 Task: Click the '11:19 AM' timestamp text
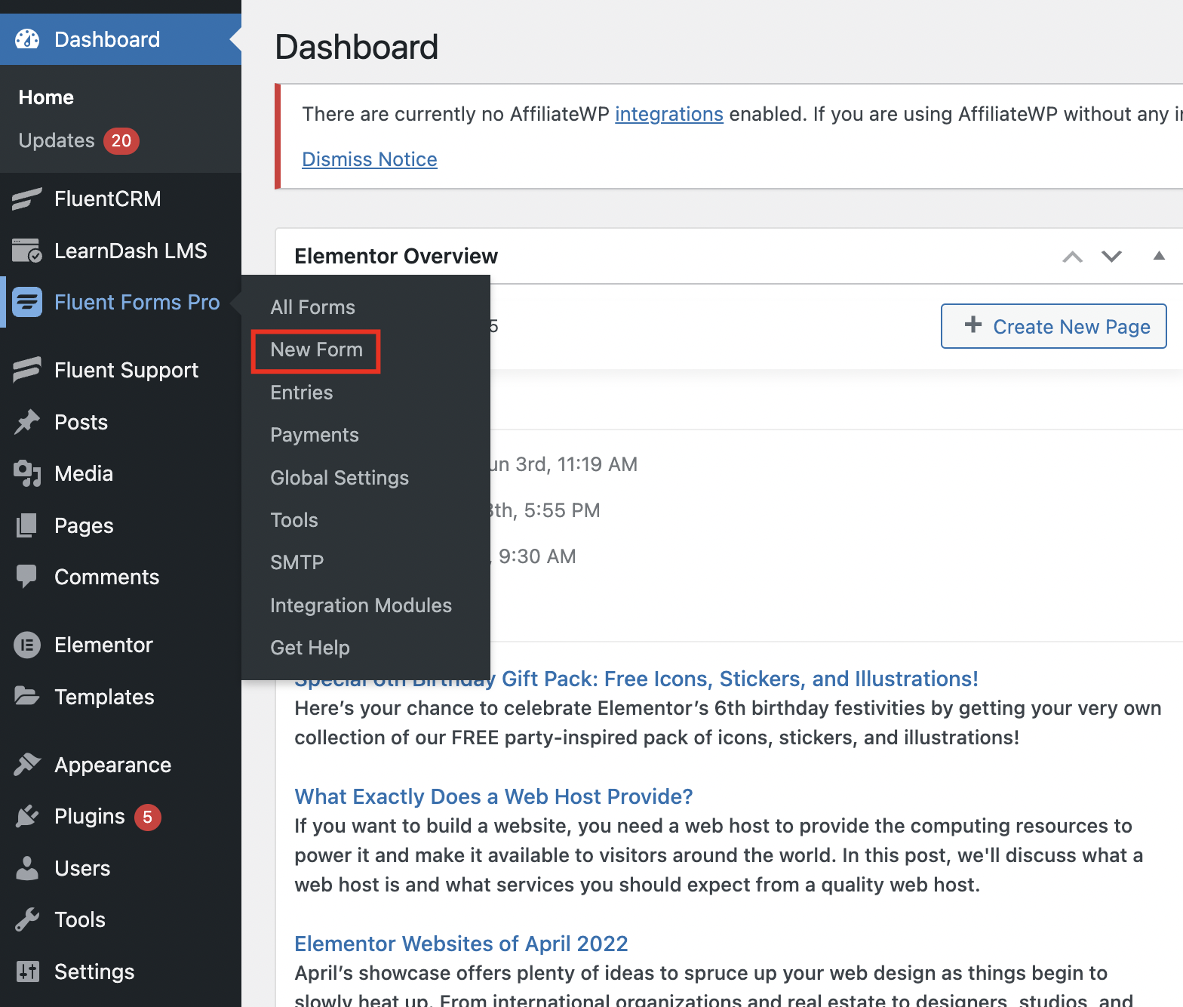(x=597, y=464)
